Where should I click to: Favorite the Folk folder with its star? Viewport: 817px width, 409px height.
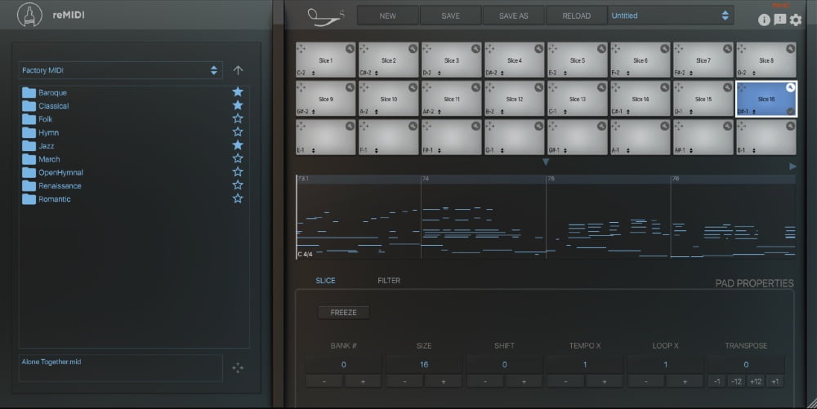pyautogui.click(x=238, y=119)
